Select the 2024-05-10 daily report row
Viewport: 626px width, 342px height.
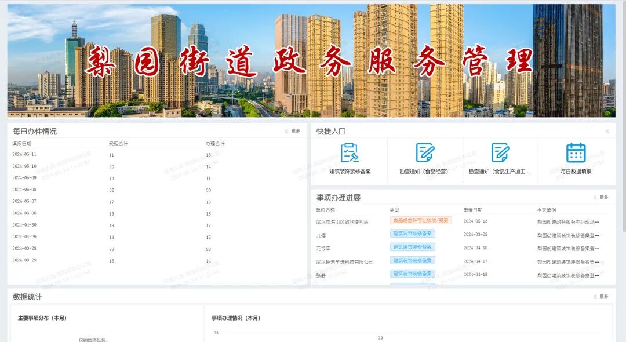point(156,166)
